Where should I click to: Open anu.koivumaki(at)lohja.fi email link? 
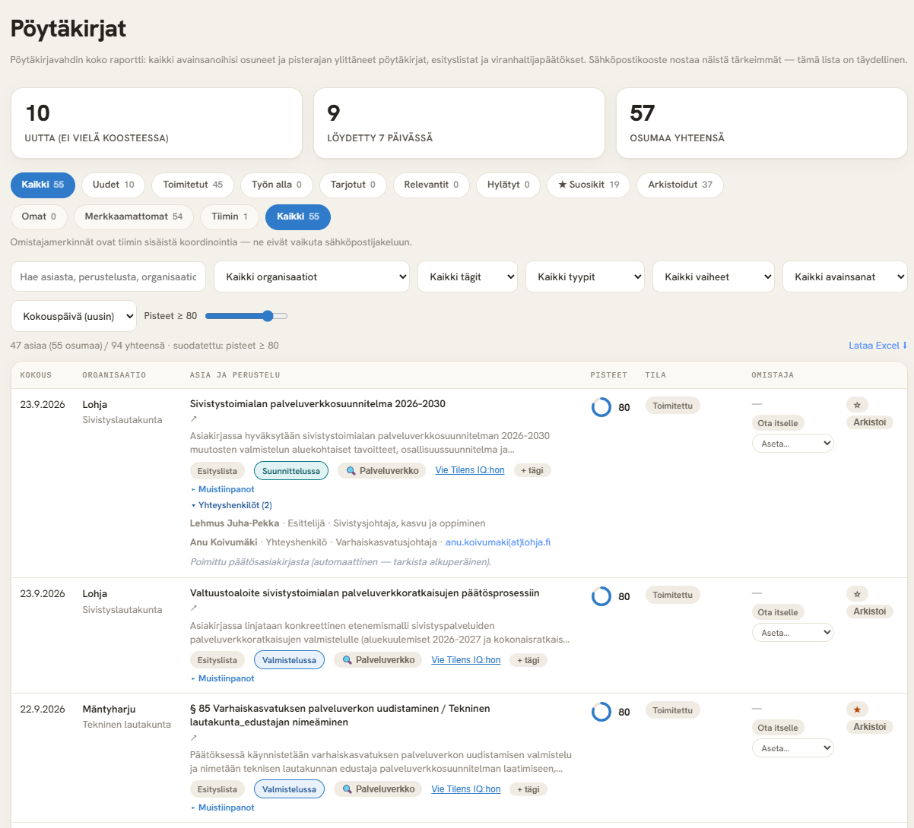pos(498,542)
